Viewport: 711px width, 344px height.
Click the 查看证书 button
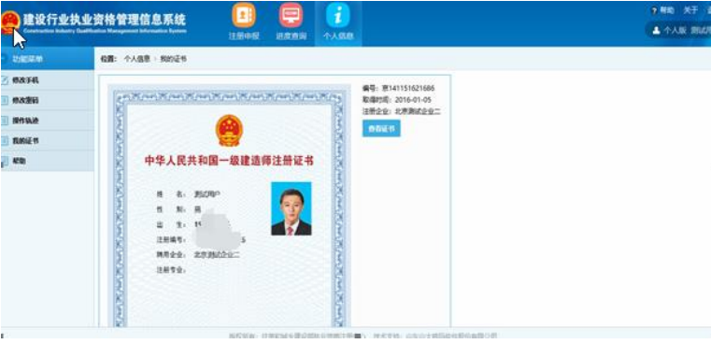381,128
